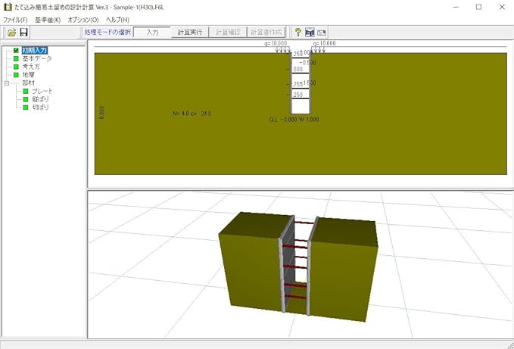
Task: Click the 3D view toolbar icon
Action: tap(310, 32)
